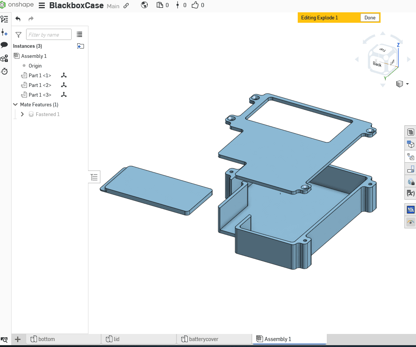Click the MK custom table icon

(410, 210)
